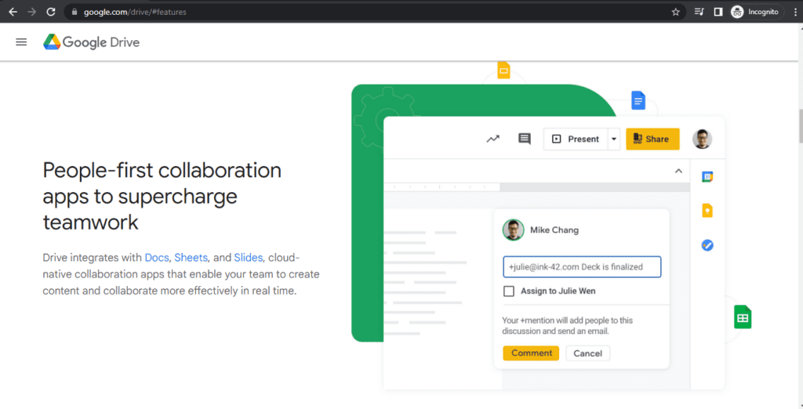Click the yellow Slides icon above illustration
The width and height of the screenshot is (803, 409).
click(x=504, y=71)
